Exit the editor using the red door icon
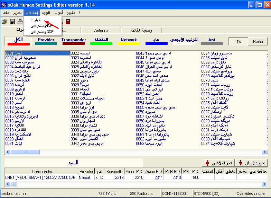 (x=68, y=21)
